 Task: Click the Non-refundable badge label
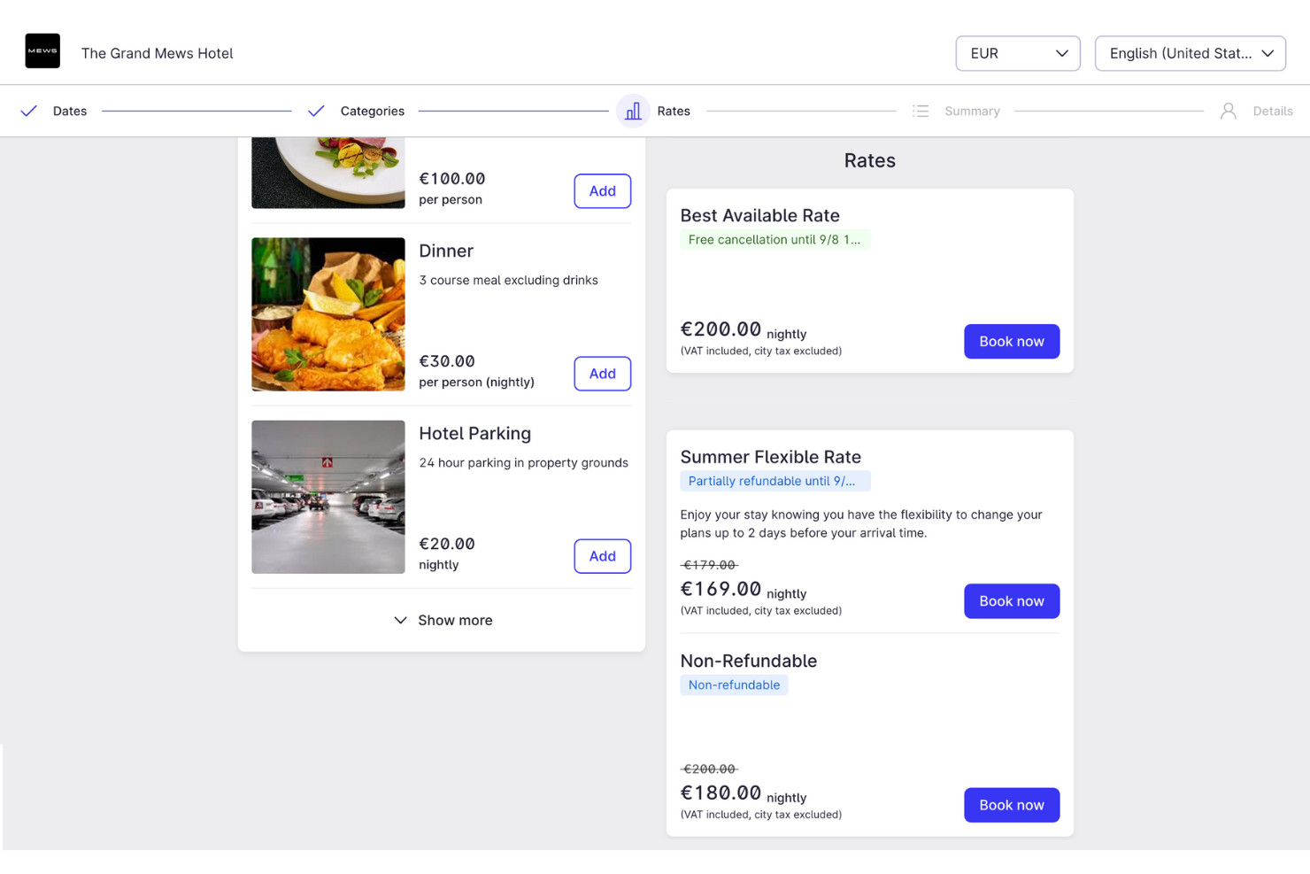coord(734,685)
